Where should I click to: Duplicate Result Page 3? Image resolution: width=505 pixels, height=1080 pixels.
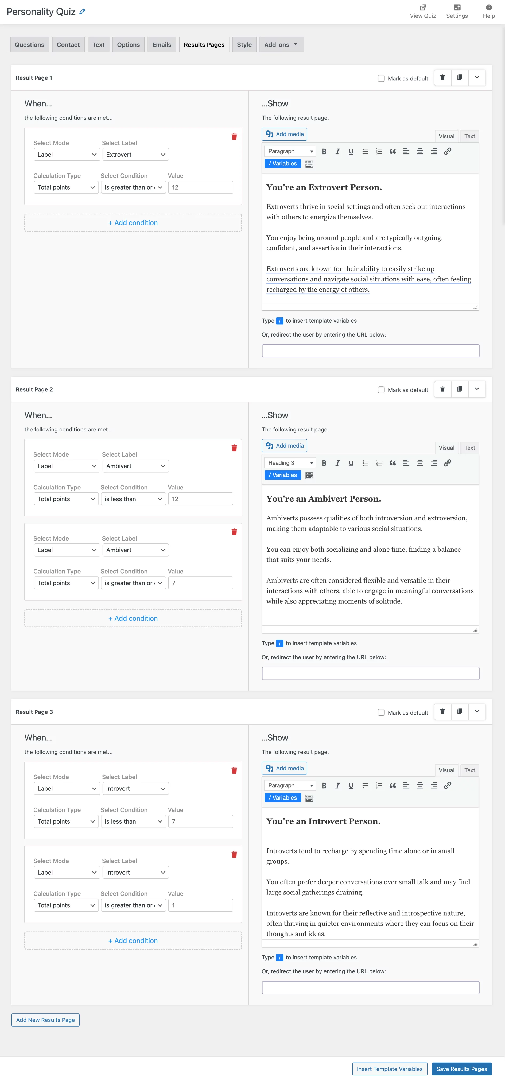pos(459,711)
